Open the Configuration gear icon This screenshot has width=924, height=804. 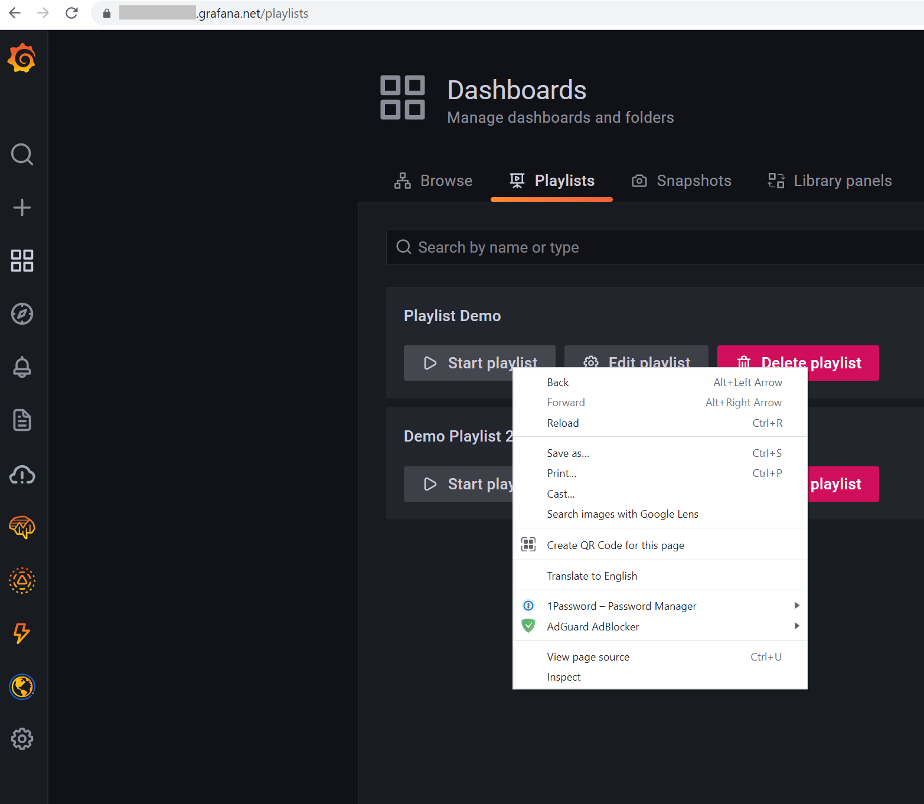(22, 738)
